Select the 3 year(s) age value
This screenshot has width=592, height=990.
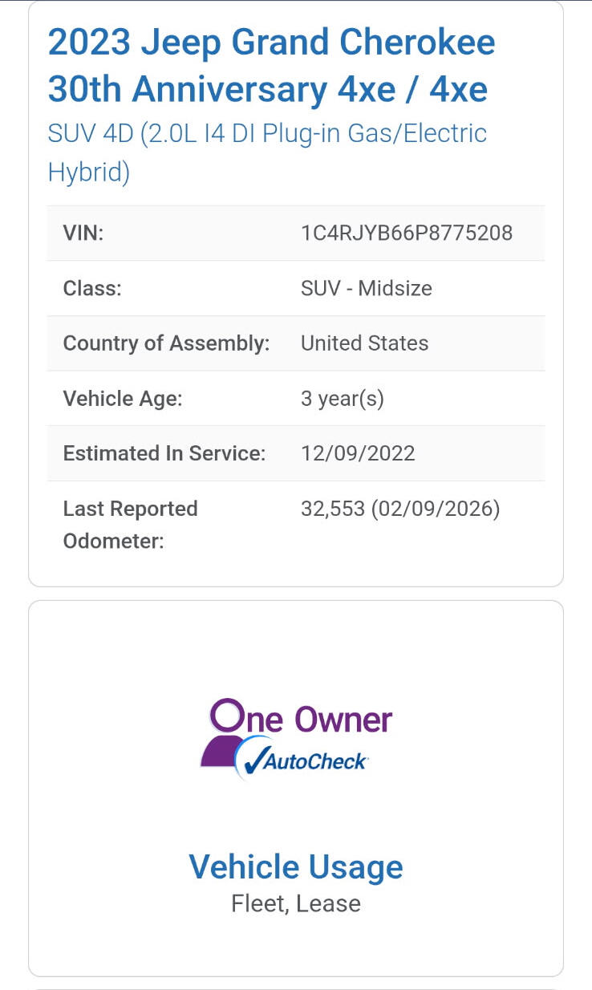(x=342, y=399)
